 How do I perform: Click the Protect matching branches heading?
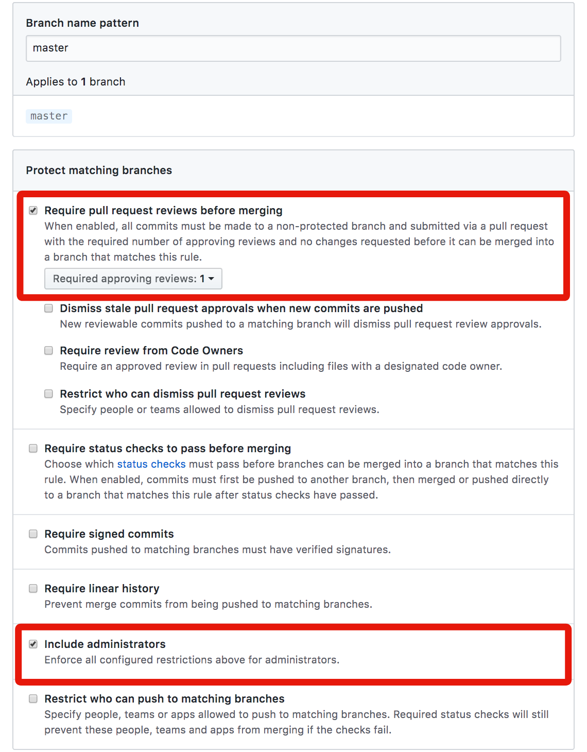[99, 170]
